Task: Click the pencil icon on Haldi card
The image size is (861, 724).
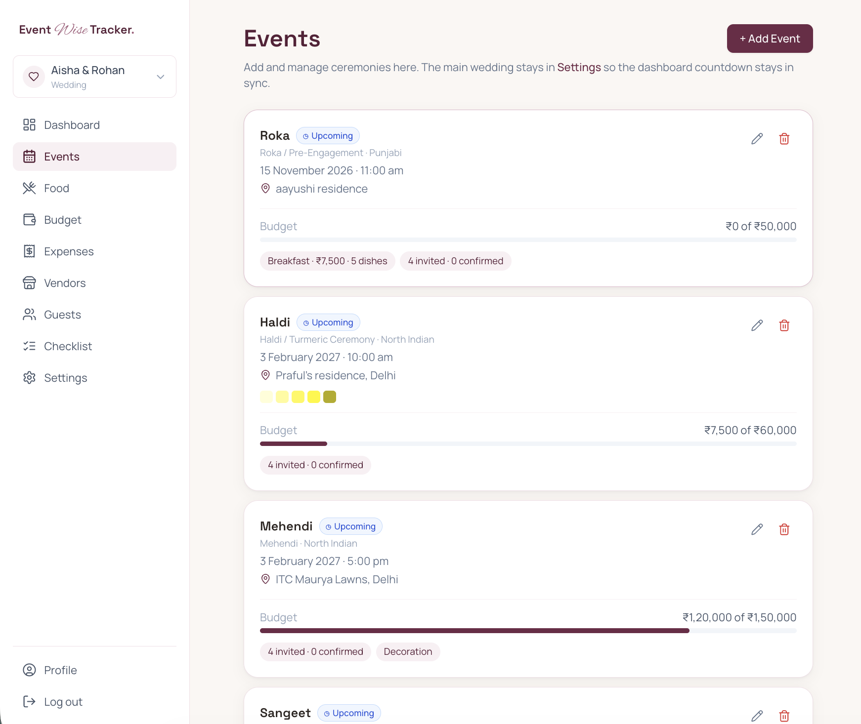Action: (757, 325)
